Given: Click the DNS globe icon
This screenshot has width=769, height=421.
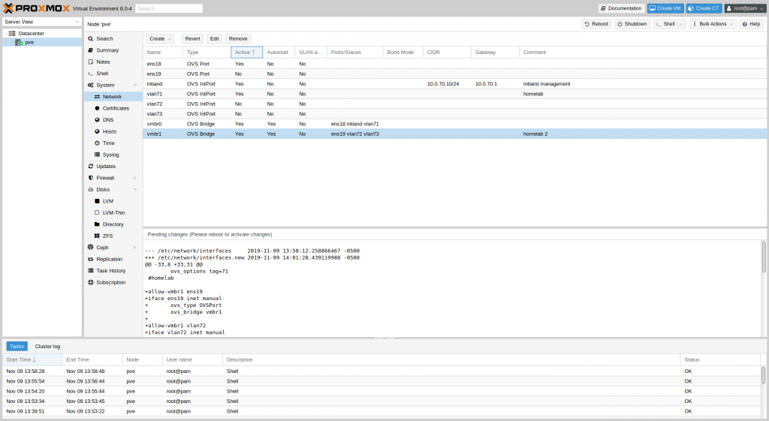Looking at the screenshot, I should tap(97, 120).
